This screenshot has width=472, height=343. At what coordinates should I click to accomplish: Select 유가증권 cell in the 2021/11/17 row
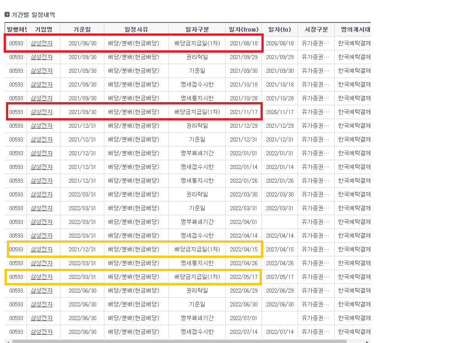point(315,112)
